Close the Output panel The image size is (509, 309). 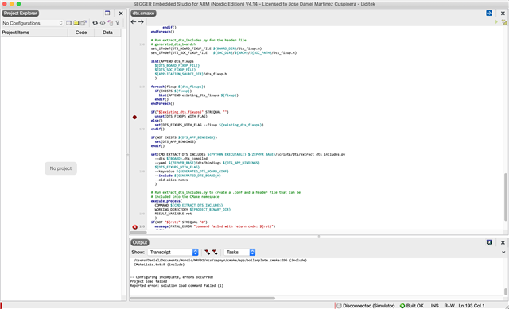click(x=503, y=242)
